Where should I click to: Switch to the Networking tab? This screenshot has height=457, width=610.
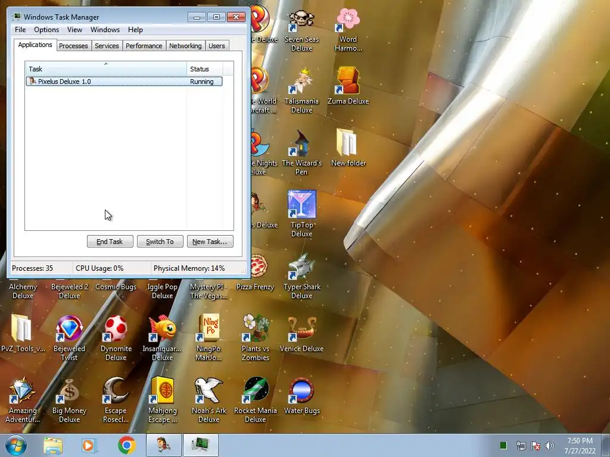coord(185,46)
